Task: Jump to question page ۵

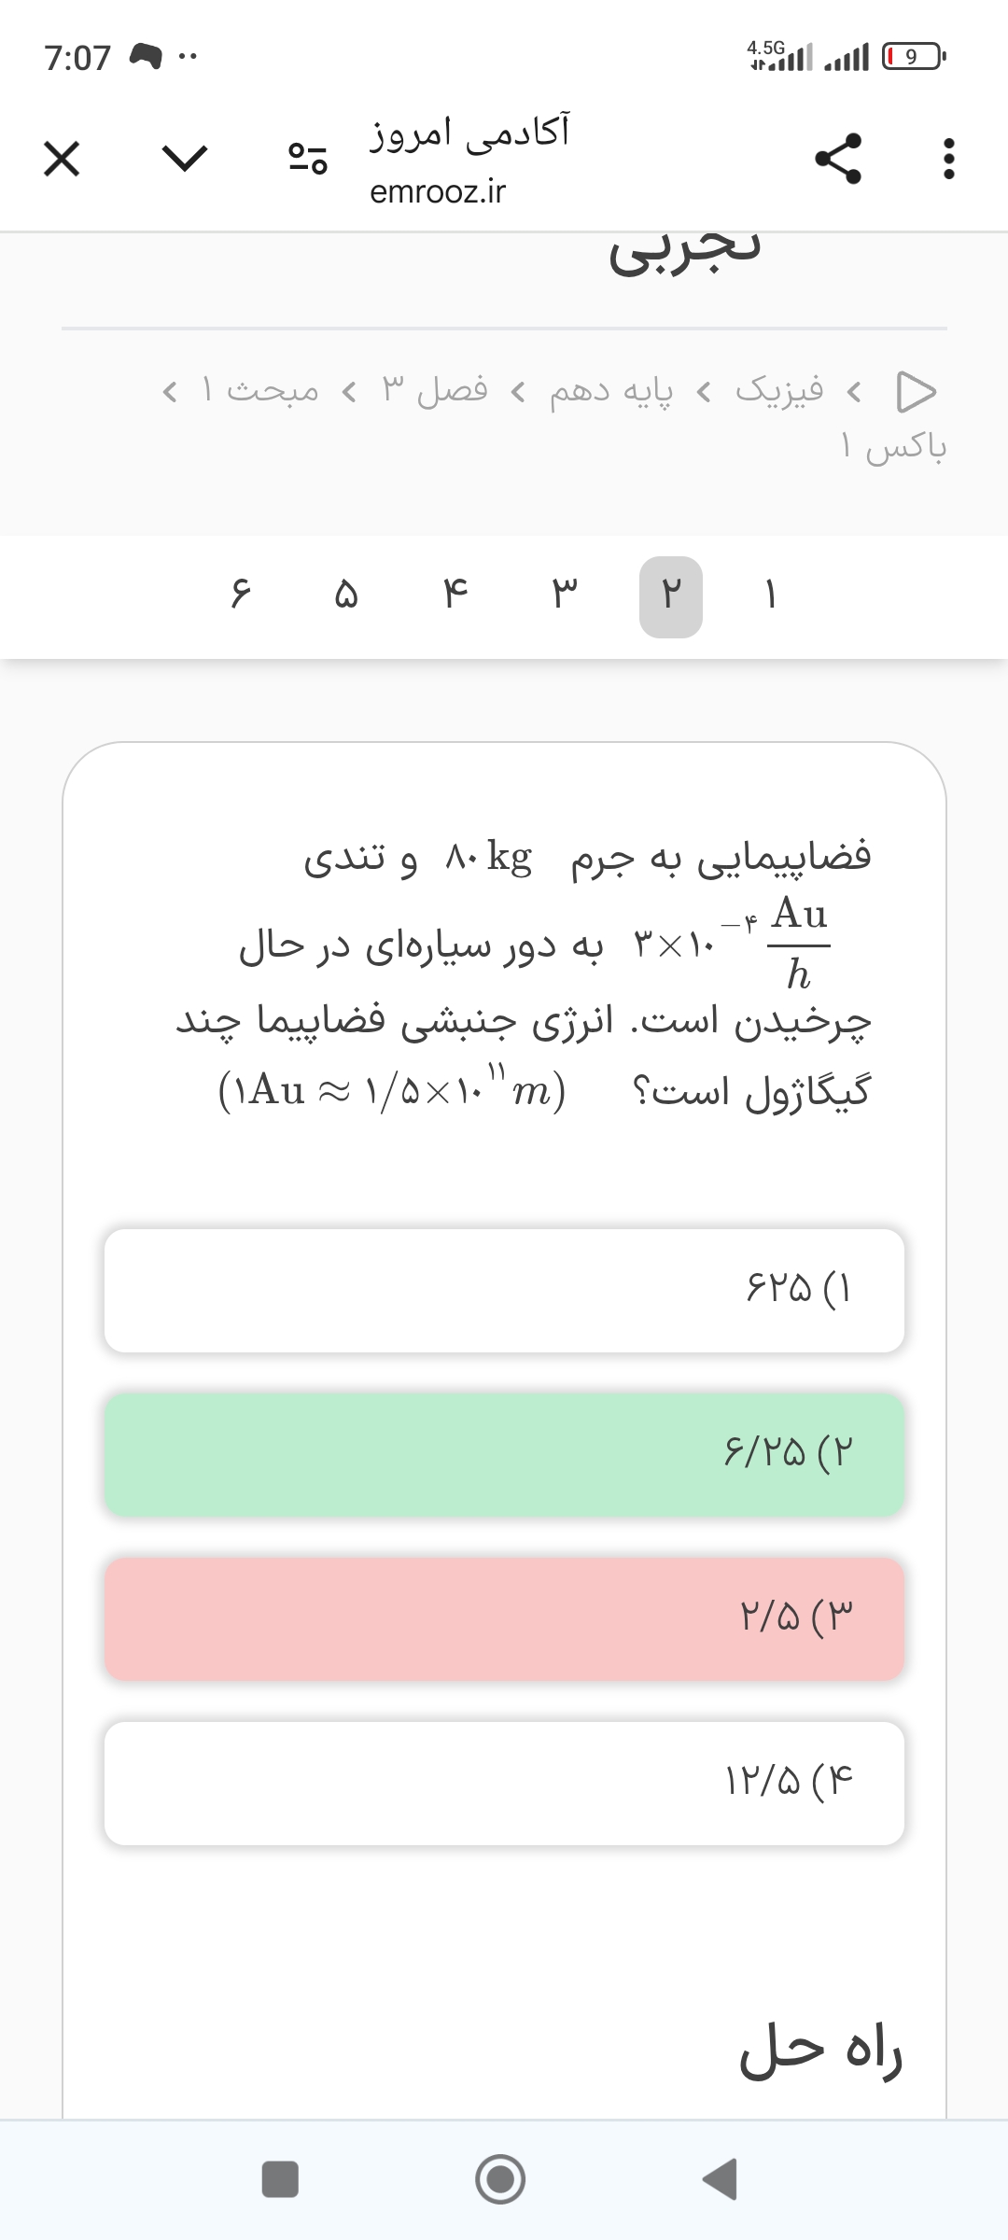Action: 347,595
